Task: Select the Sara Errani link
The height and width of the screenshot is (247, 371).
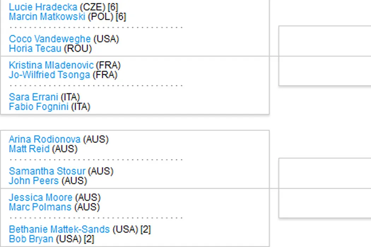Action: (x=34, y=97)
